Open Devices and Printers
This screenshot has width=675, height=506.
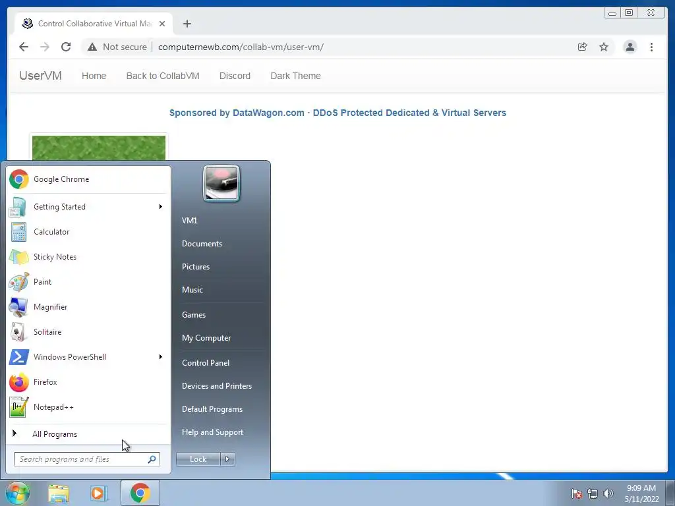(216, 386)
